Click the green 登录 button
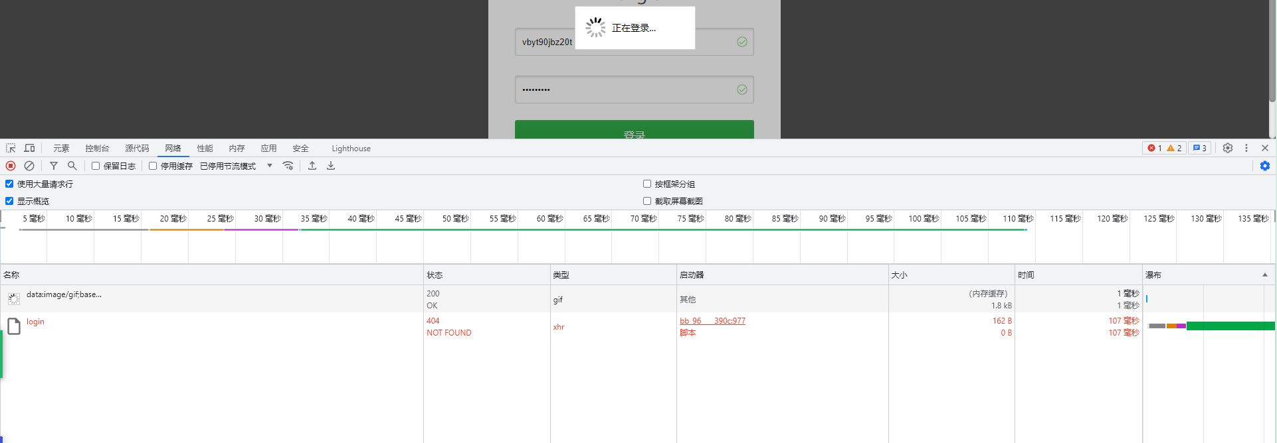Image resolution: width=1277 pixels, height=443 pixels. [x=634, y=129]
